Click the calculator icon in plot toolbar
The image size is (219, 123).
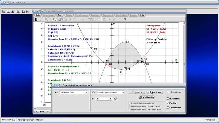point(36,19)
